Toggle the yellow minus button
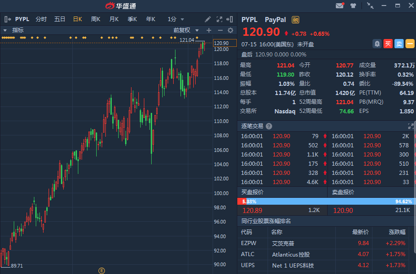This screenshot has width=416, height=274. click(410, 44)
